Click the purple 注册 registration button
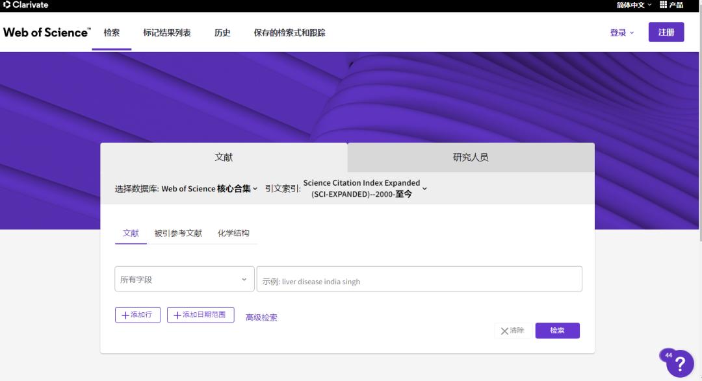This screenshot has height=381, width=702. click(x=666, y=32)
